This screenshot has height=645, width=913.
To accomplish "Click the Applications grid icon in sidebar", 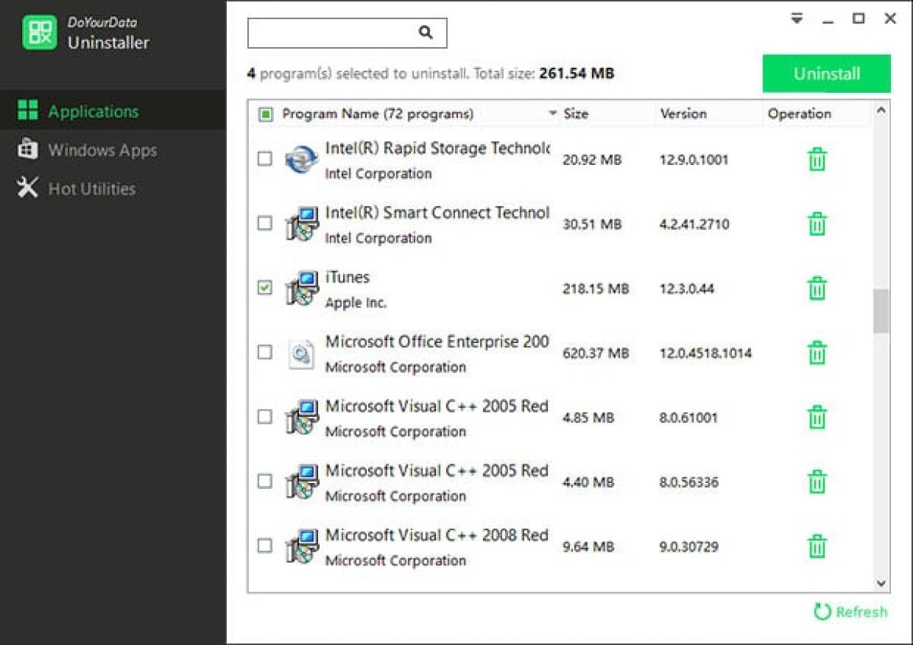I will click(x=27, y=111).
